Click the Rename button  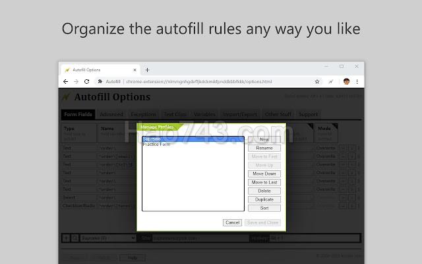pyautogui.click(x=264, y=148)
